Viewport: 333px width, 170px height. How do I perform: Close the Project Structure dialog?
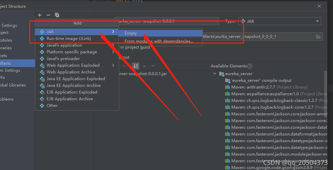tap(319, 6)
